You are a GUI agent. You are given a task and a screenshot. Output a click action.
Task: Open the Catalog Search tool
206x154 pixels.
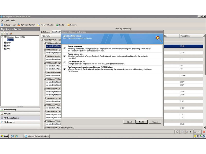pos(8,25)
